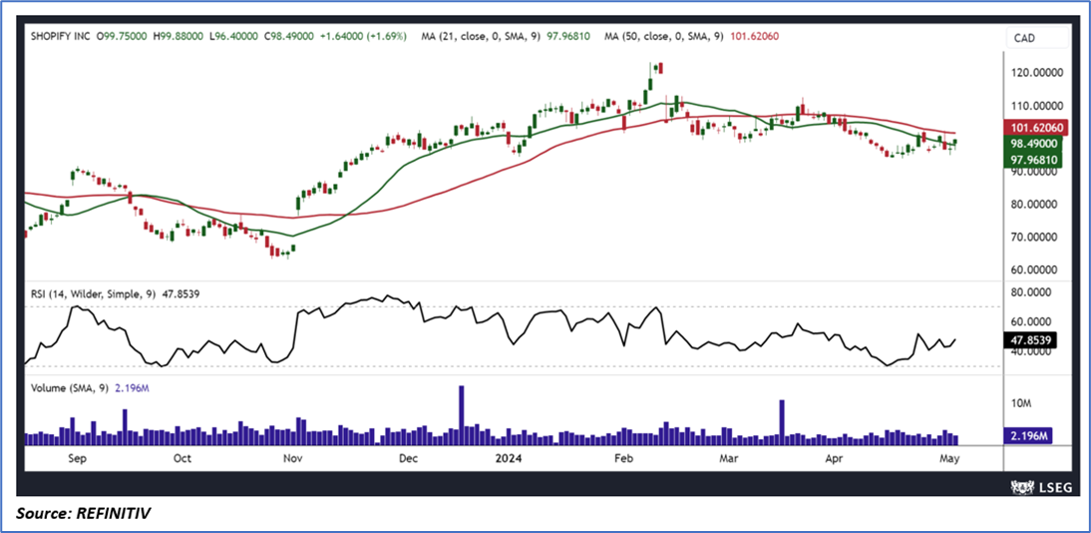Image resolution: width=1091 pixels, height=533 pixels.
Task: Click the Volume (SMA, 9) indicator label
Action: (68, 388)
